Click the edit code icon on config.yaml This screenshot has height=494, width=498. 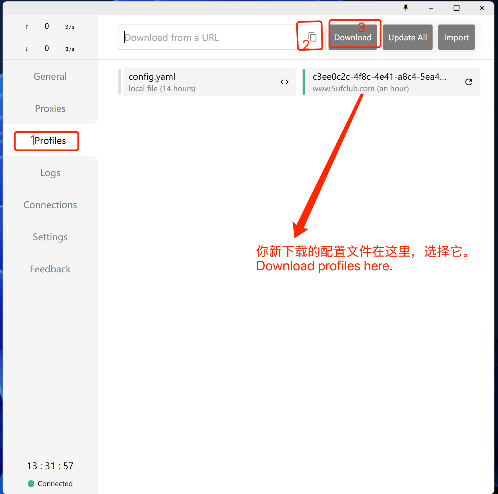click(x=284, y=82)
